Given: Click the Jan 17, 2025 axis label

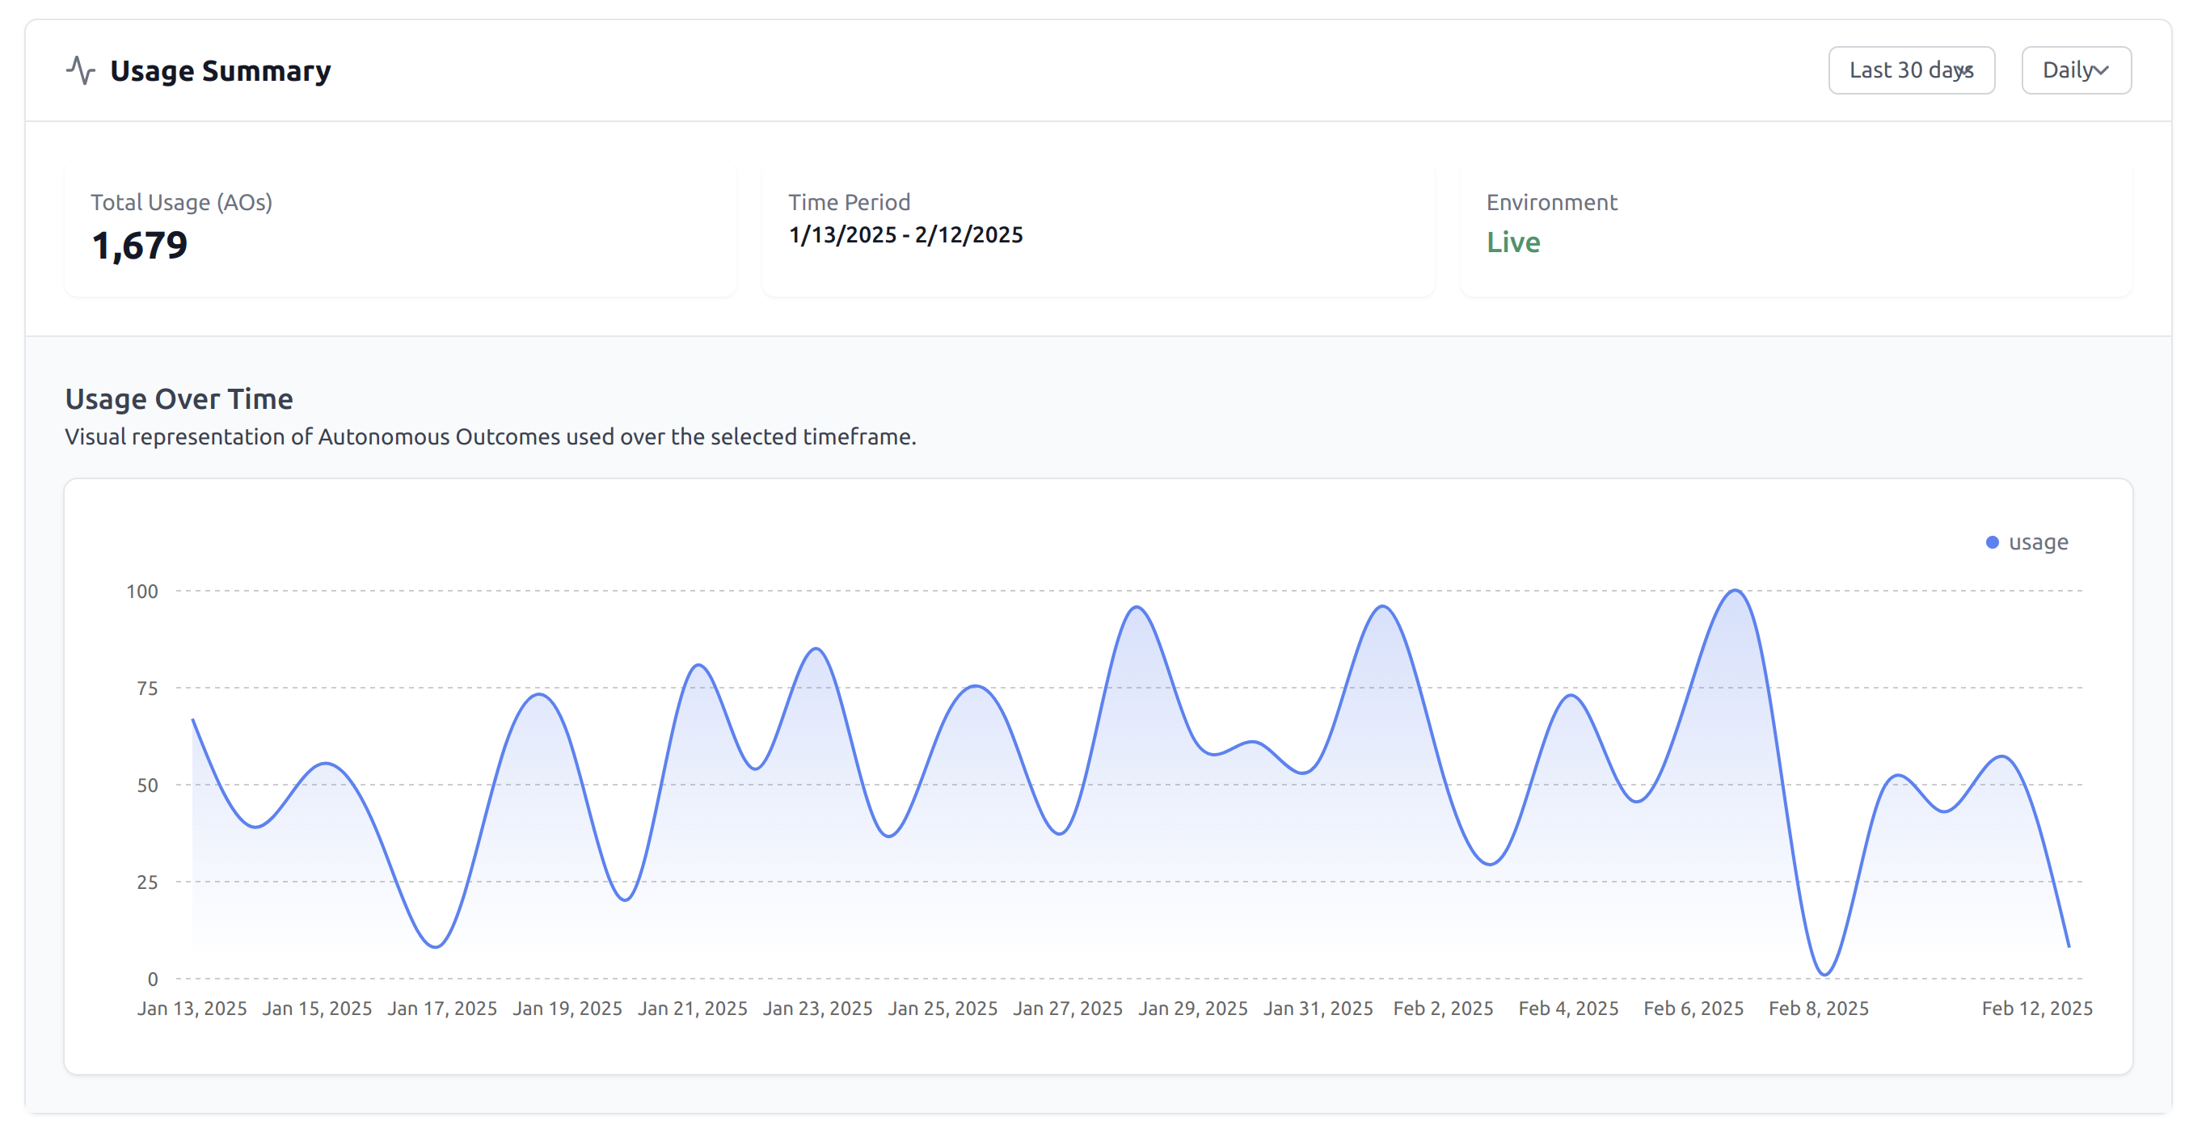Looking at the screenshot, I should (x=442, y=1009).
